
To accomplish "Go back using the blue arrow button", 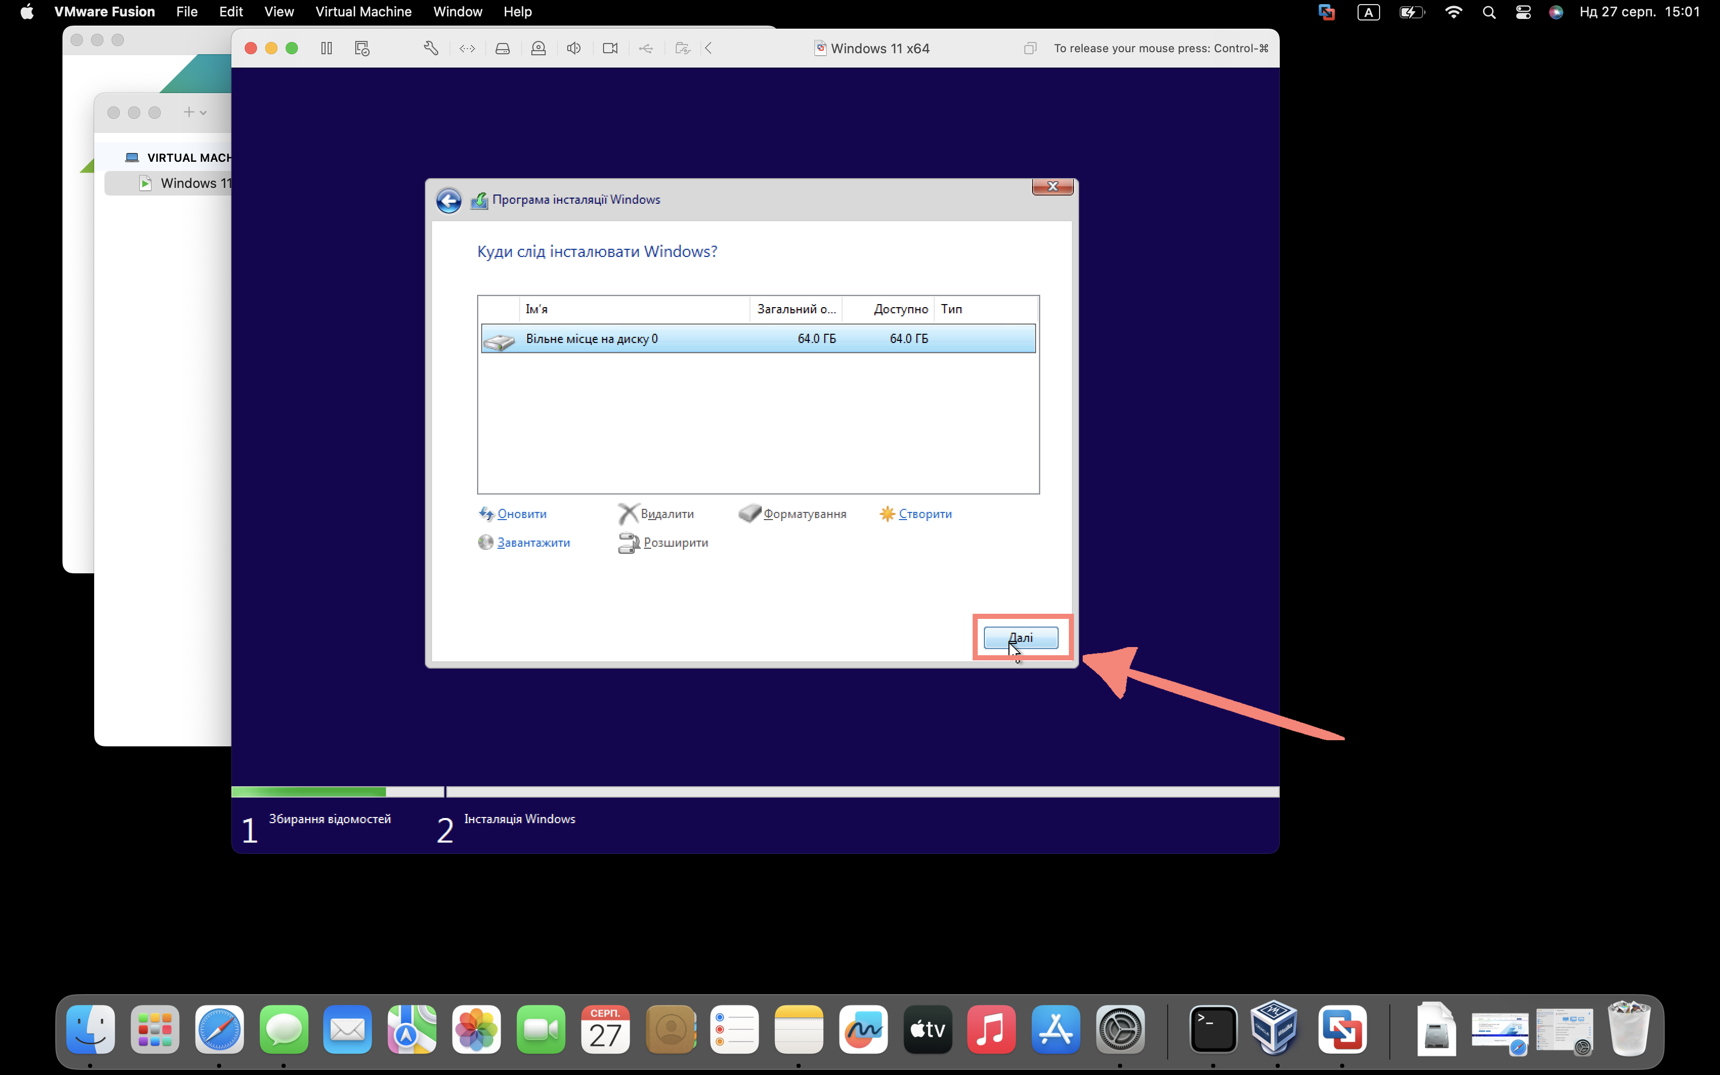I will (x=448, y=201).
